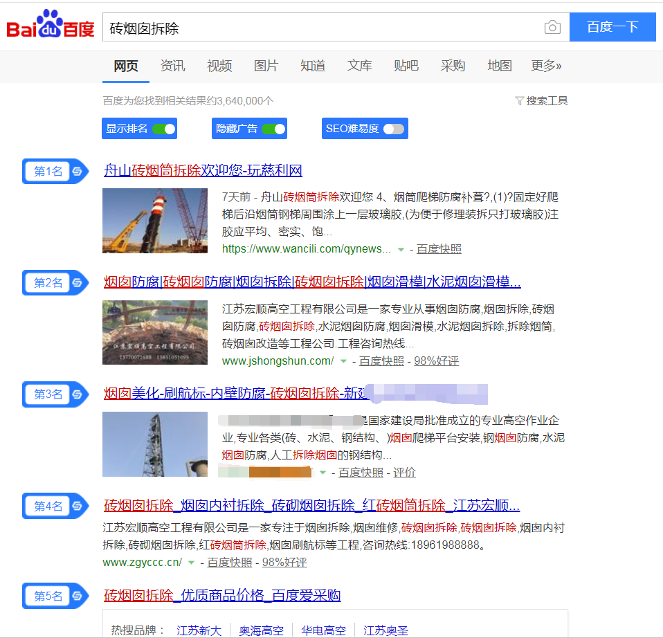Open the 更多» menu
This screenshot has height=638, width=663.
[546, 66]
